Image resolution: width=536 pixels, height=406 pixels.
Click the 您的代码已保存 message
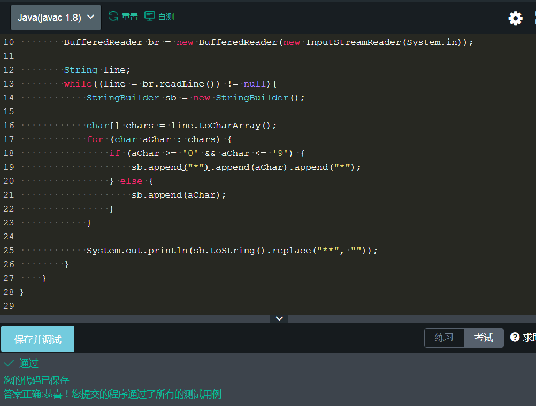(x=36, y=380)
